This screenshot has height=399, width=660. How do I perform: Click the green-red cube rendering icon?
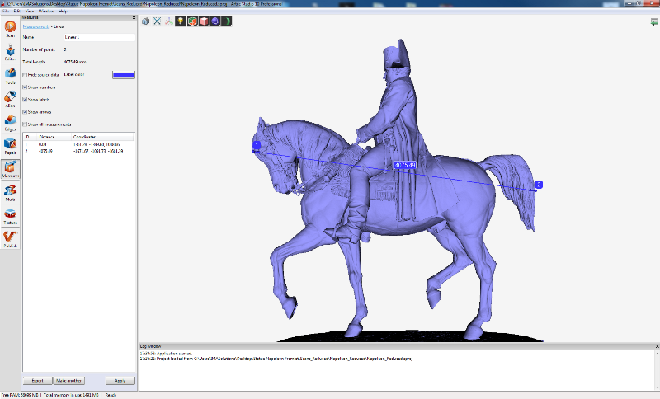pyautogui.click(x=192, y=21)
